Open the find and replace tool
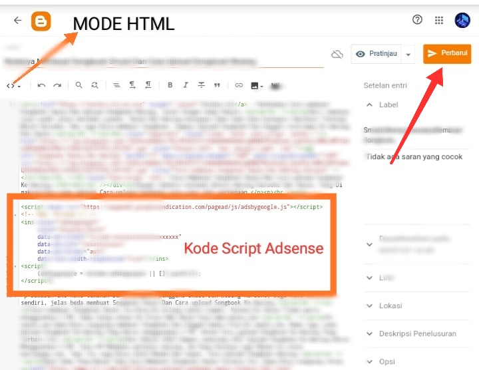This screenshot has height=370, width=479. tap(95, 85)
